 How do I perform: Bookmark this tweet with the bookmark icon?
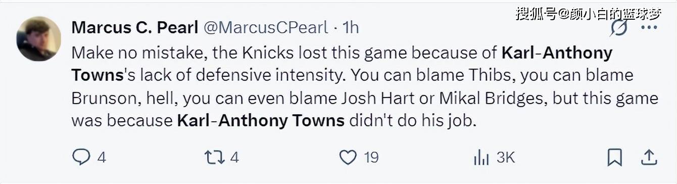614,158
